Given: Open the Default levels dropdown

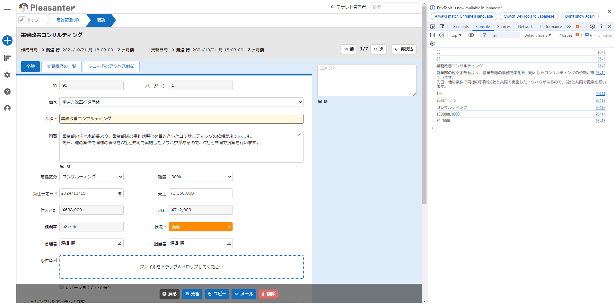Looking at the screenshot, I should coord(538,35).
